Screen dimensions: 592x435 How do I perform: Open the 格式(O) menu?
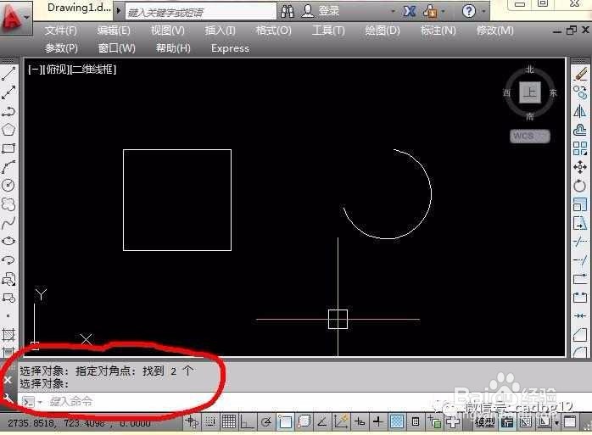(273, 31)
